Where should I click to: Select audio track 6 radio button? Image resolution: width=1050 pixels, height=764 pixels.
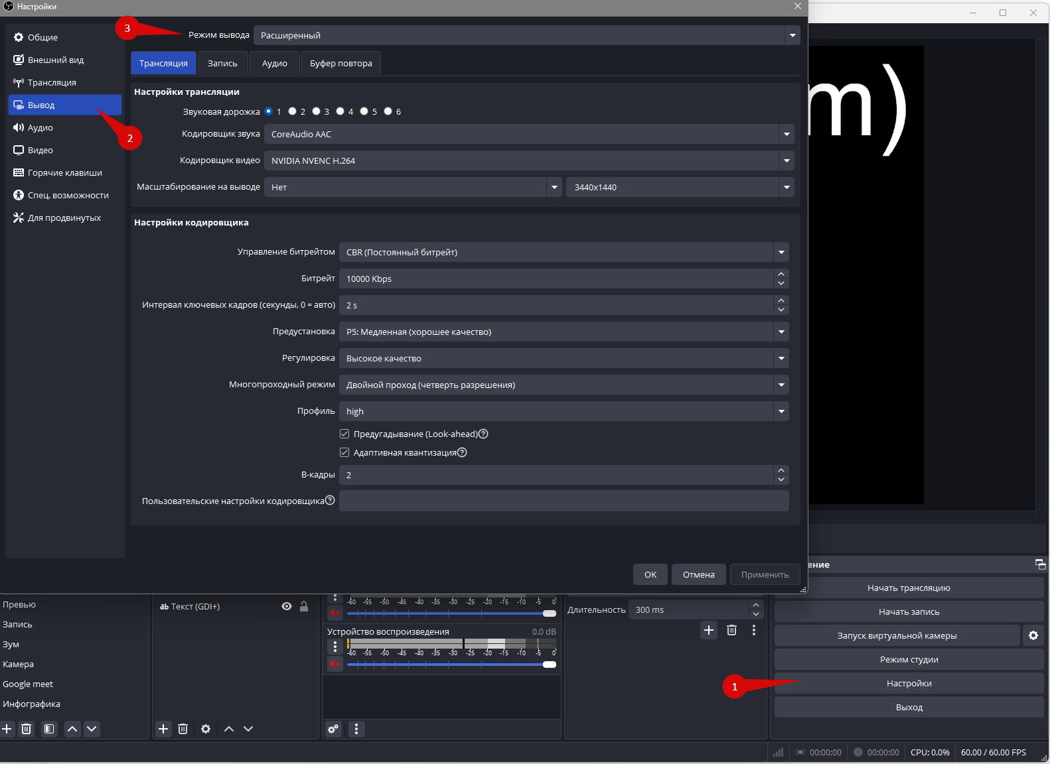tap(388, 111)
